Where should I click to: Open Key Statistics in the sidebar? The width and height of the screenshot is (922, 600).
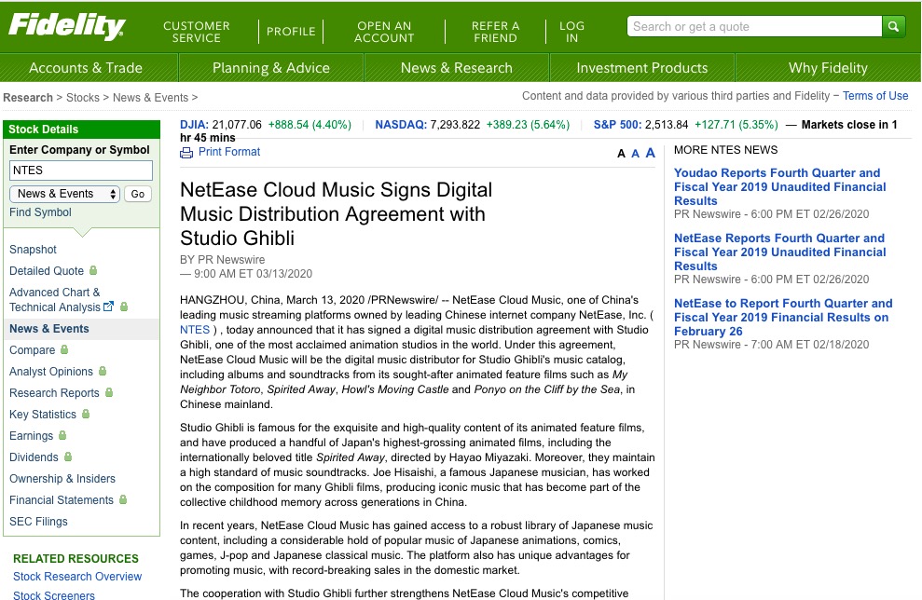coord(43,415)
